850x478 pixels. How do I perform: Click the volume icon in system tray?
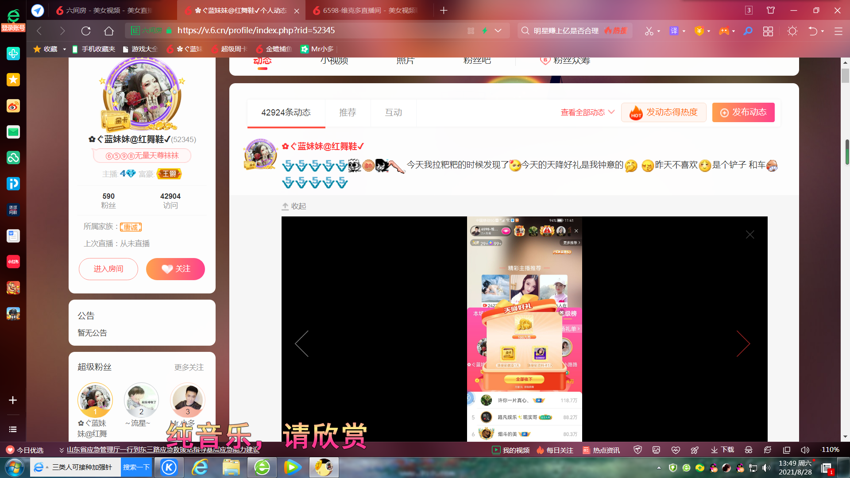tap(766, 468)
